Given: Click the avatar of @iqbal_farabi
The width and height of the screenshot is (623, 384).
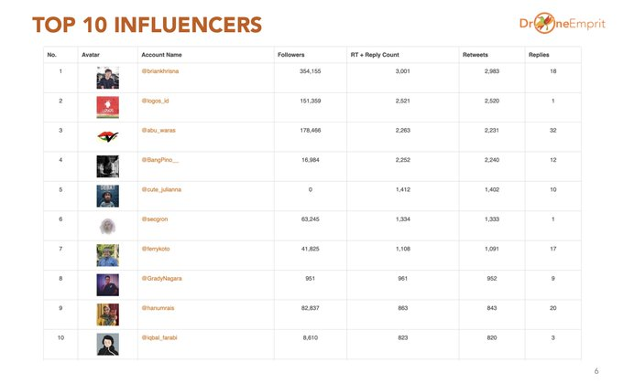Looking at the screenshot, I should pyautogui.click(x=107, y=344).
